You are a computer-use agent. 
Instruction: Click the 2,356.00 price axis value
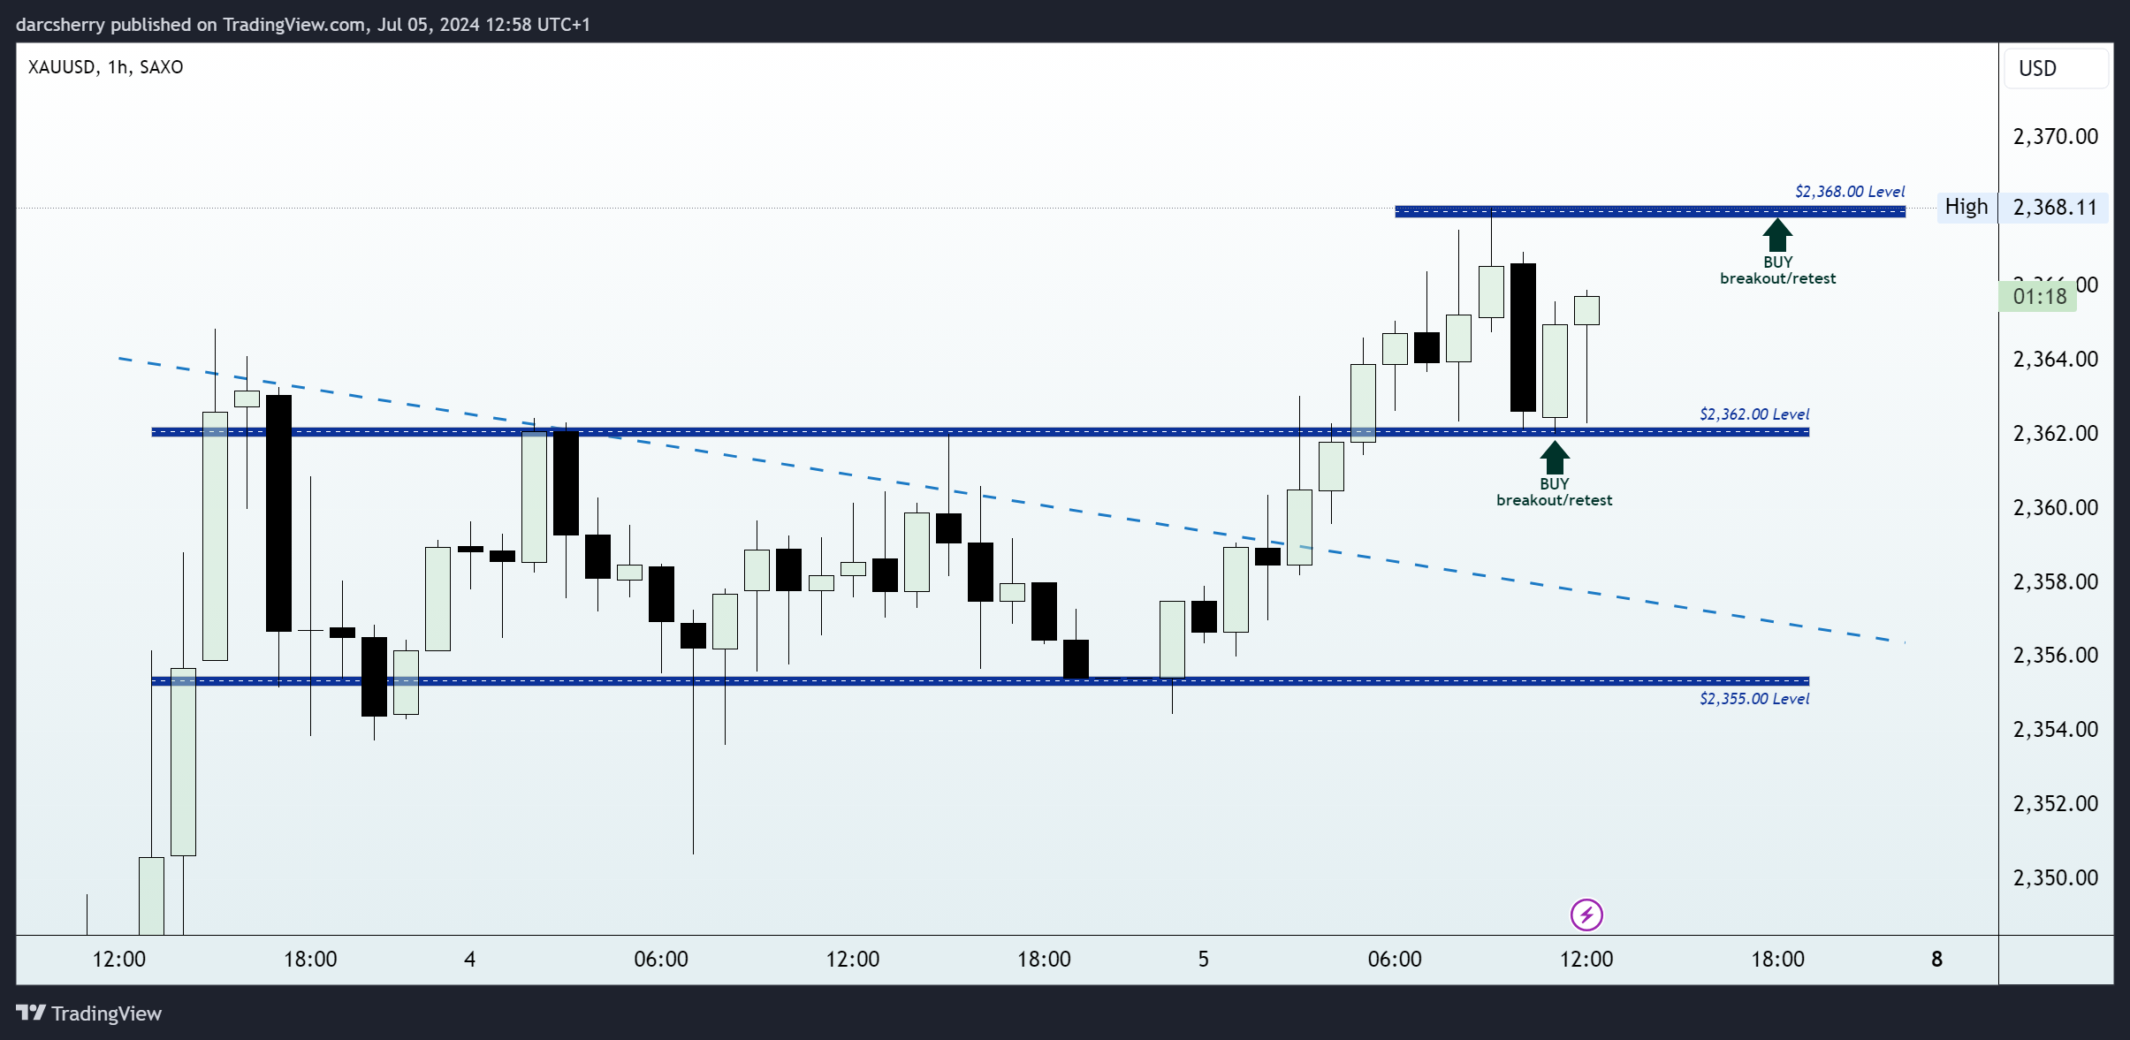click(x=2055, y=655)
